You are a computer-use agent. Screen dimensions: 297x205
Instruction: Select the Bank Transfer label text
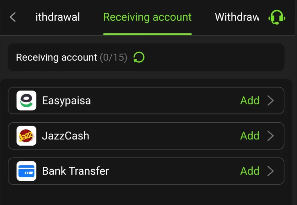(x=75, y=171)
